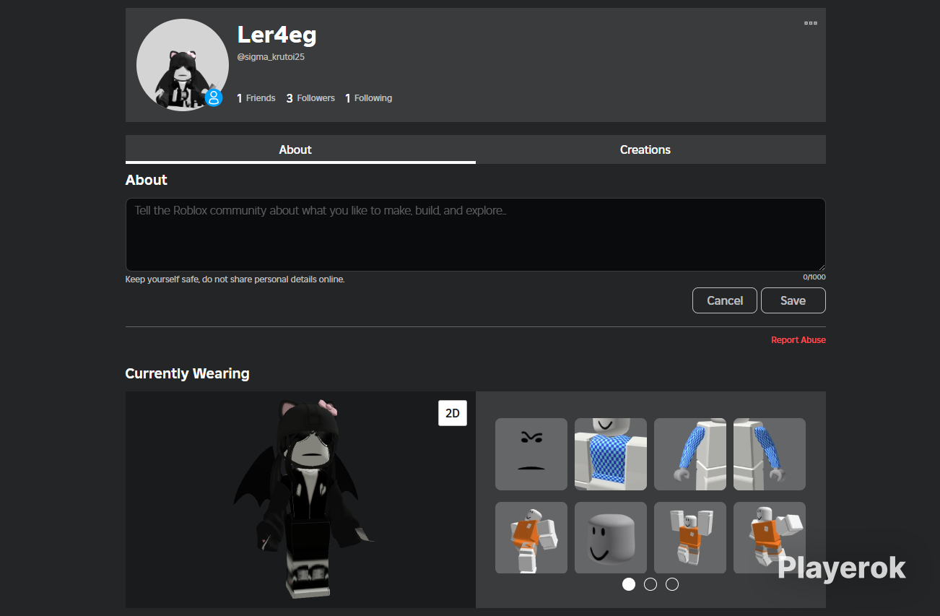Open the last orange-shirt animation item
Image resolution: width=940 pixels, height=616 pixels.
[x=770, y=538]
